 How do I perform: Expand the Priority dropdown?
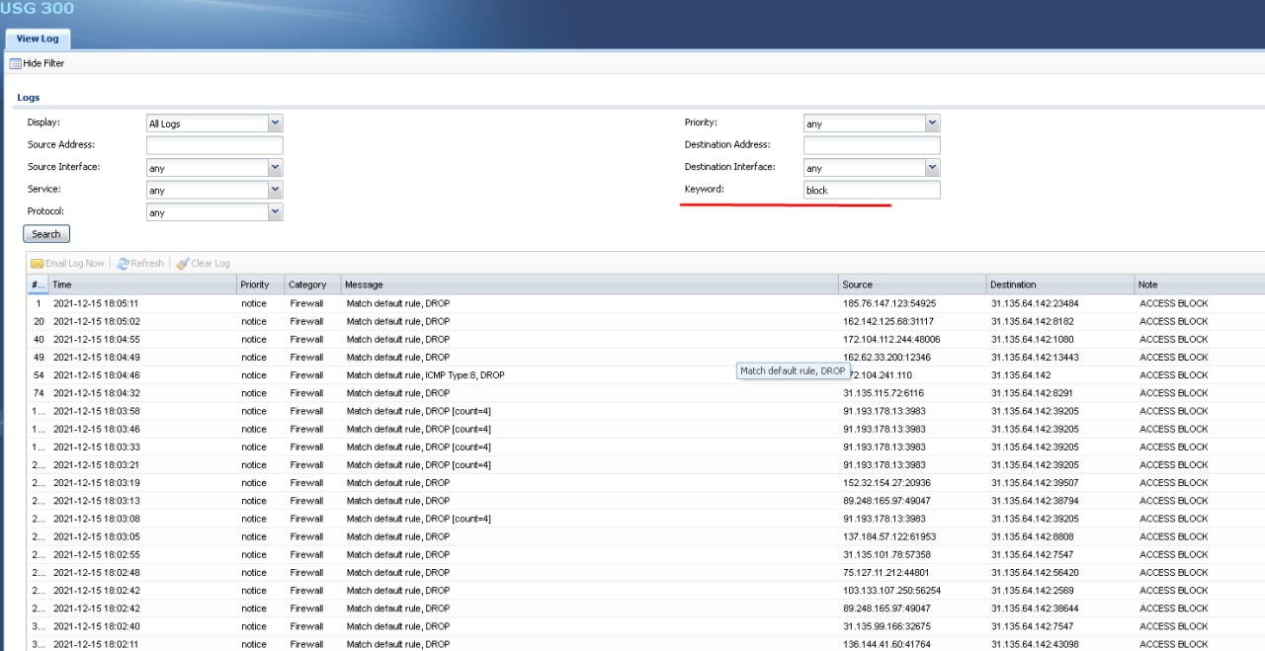coord(933,123)
